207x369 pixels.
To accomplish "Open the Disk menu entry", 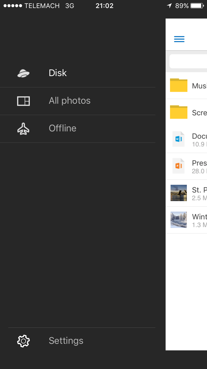I will (78, 73).
